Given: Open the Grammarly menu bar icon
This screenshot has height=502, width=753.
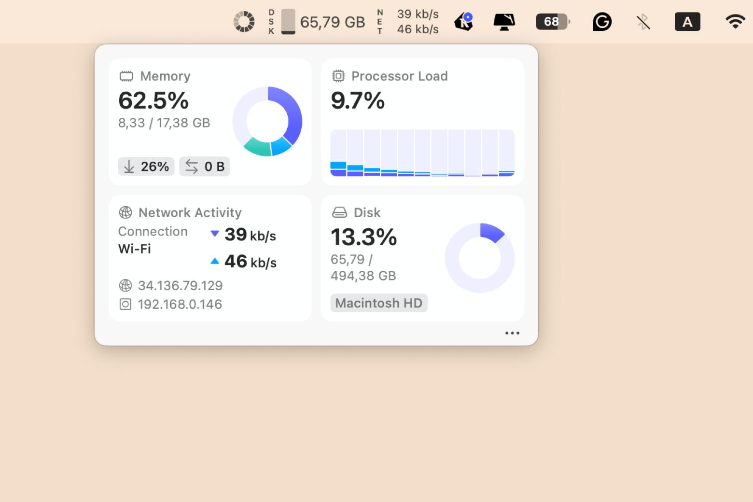Looking at the screenshot, I should click(602, 22).
